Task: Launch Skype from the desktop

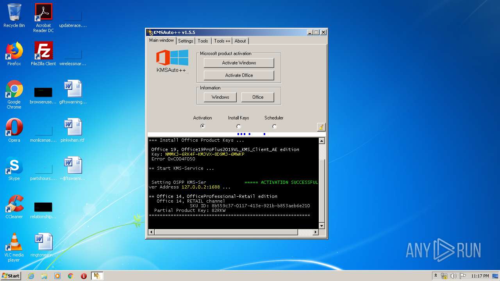Action: coord(14,169)
